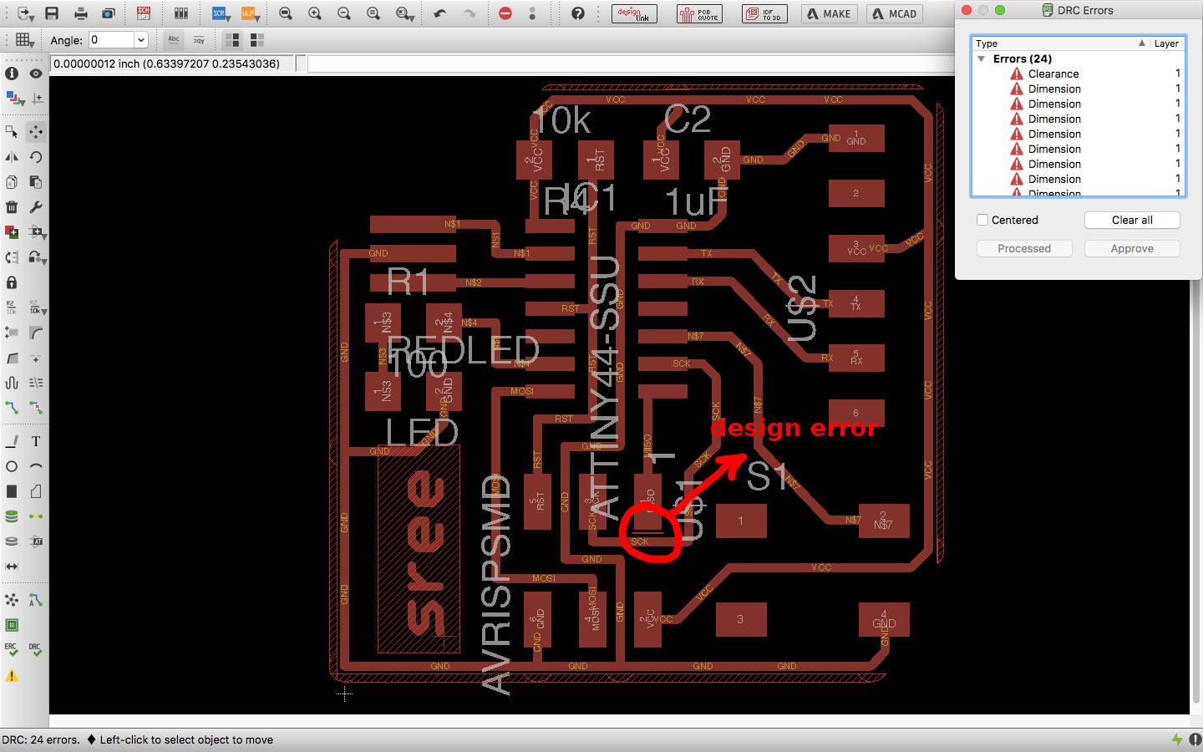Click the PCB Quote button
This screenshot has width=1203, height=752.
point(699,13)
